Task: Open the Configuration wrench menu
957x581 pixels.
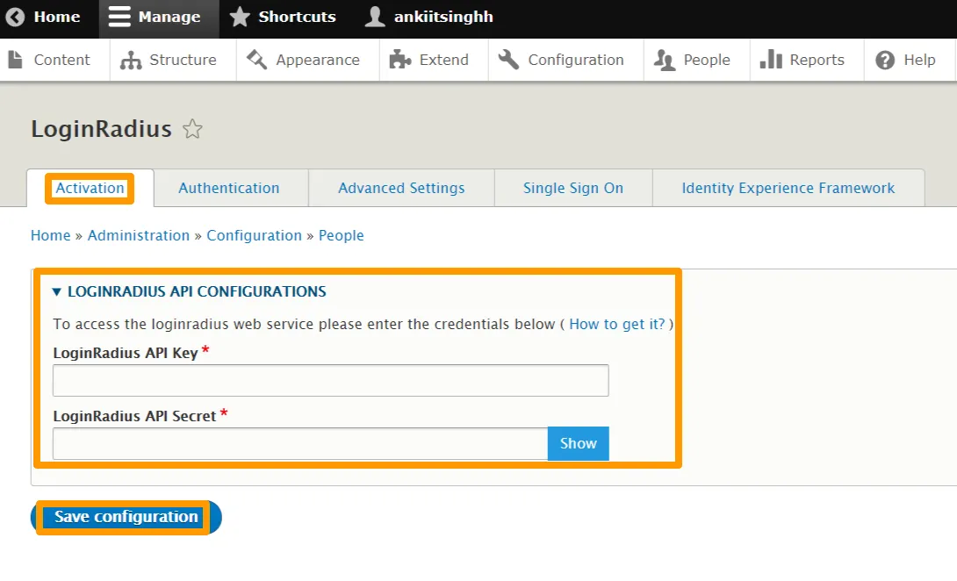Action: [x=562, y=60]
